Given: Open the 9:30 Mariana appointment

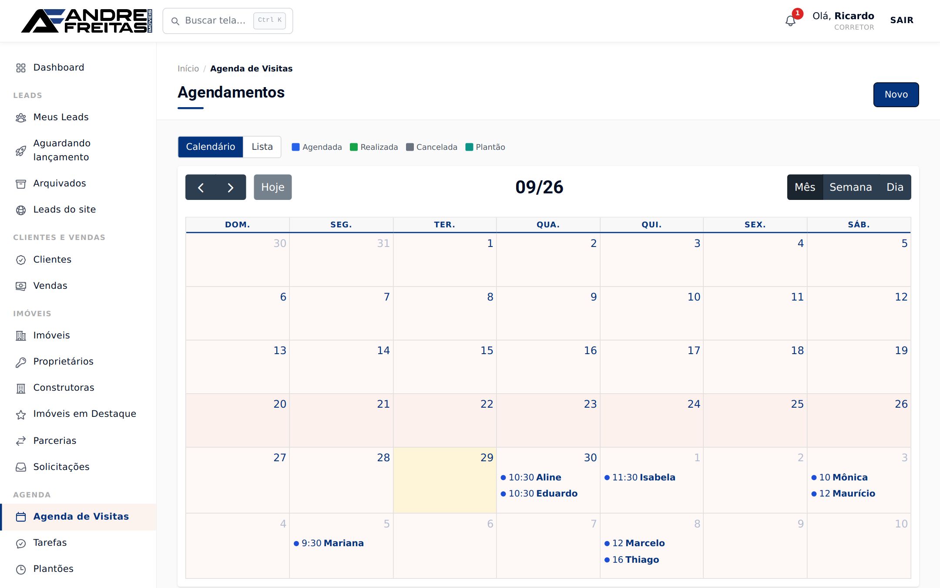Looking at the screenshot, I should (x=341, y=543).
